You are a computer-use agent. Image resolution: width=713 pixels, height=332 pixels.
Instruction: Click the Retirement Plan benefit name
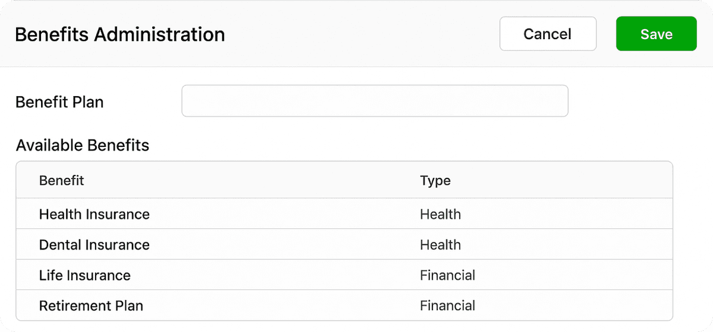91,306
